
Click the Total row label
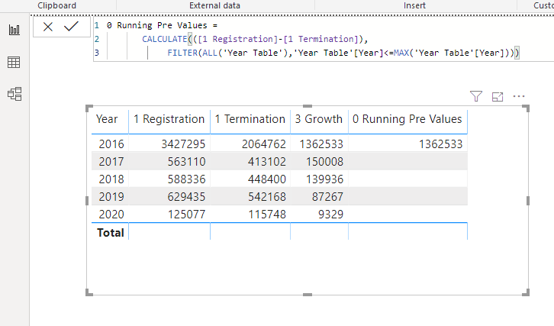tap(111, 233)
